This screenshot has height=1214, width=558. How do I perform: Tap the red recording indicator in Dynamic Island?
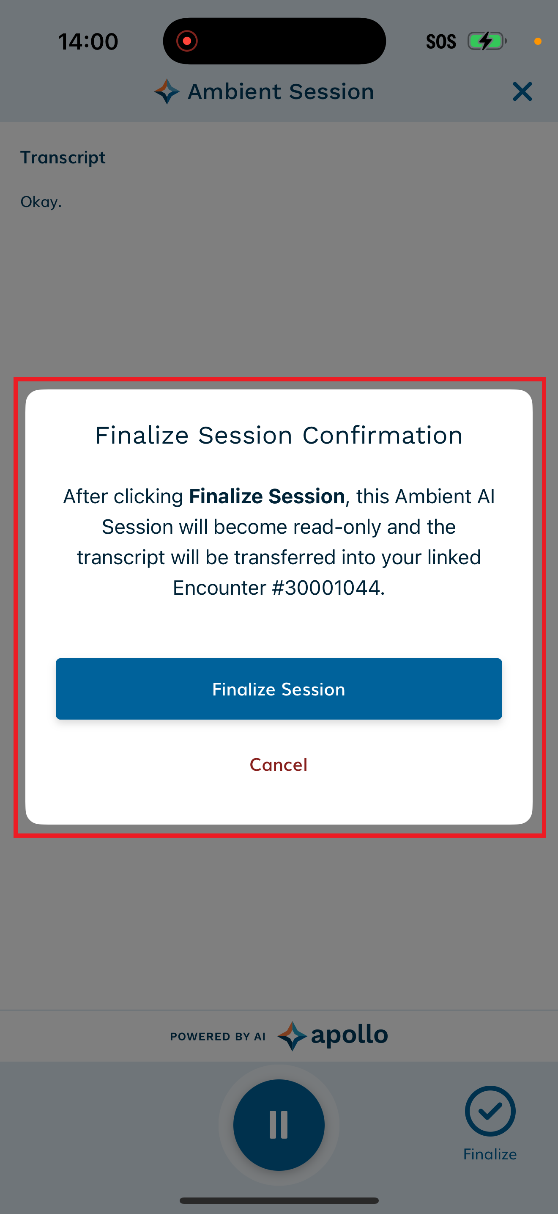click(x=187, y=41)
